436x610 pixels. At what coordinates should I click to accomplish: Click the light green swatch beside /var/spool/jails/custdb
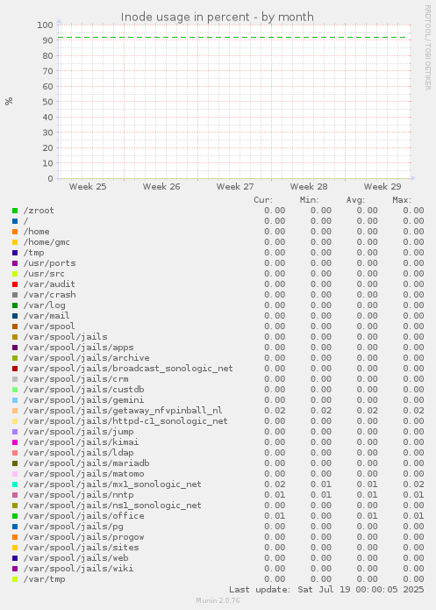click(15, 389)
